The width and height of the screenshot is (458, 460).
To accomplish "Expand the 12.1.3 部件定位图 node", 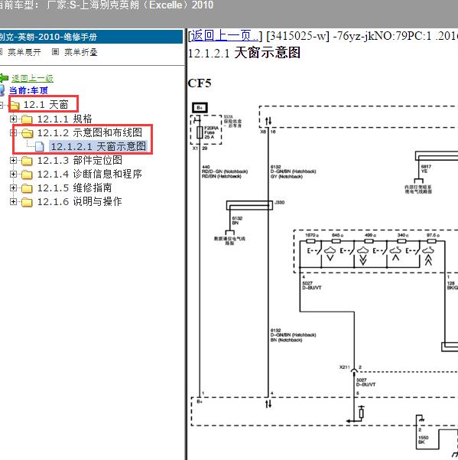I will tap(13, 161).
